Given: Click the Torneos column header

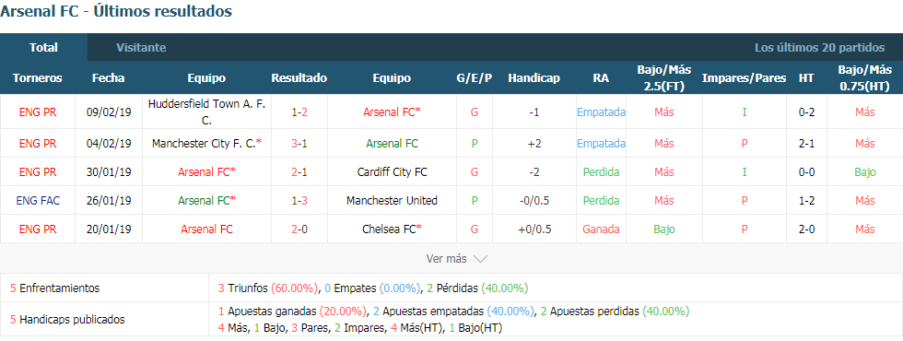Looking at the screenshot, I should 38,78.
